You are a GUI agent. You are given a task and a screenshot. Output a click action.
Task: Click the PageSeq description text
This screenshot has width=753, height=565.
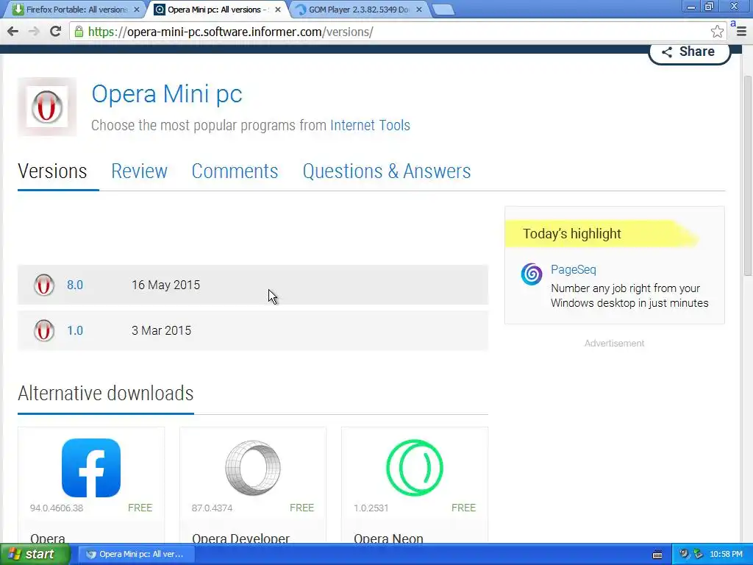tap(629, 296)
